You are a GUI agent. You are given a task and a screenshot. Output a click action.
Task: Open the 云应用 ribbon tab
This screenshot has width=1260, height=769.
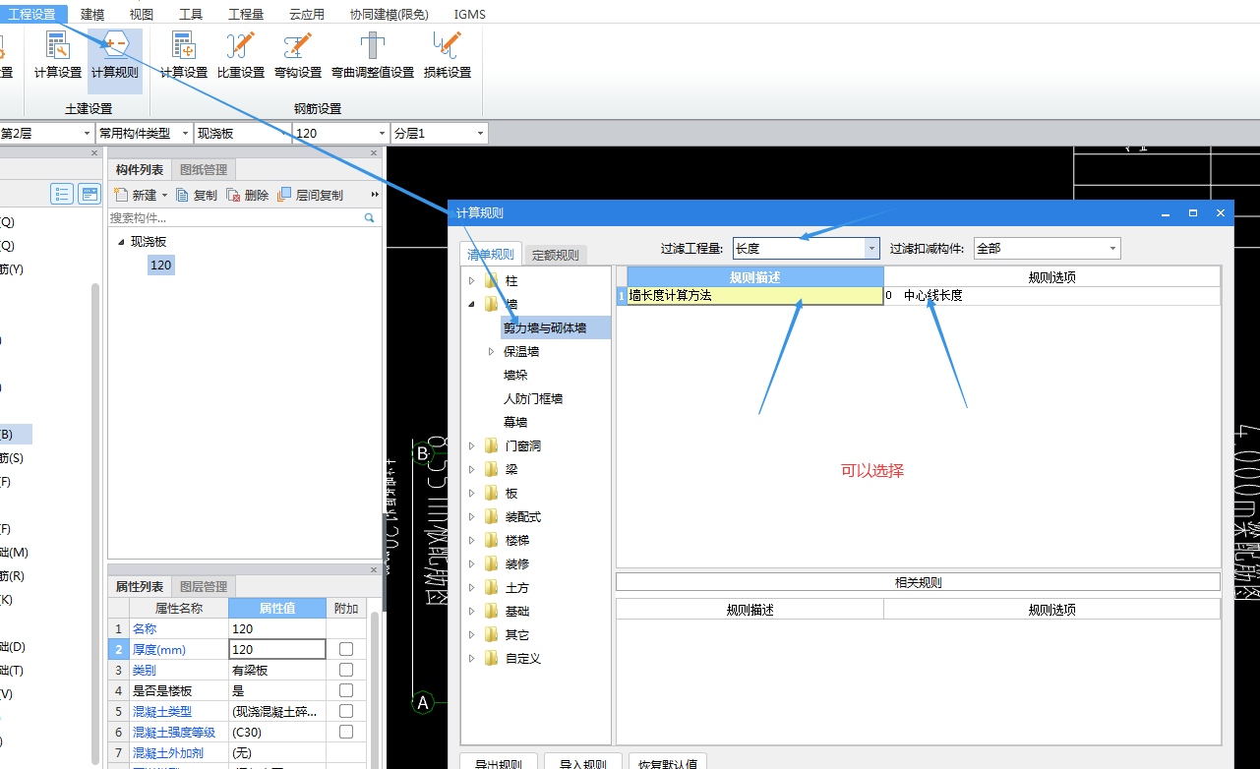(x=307, y=14)
